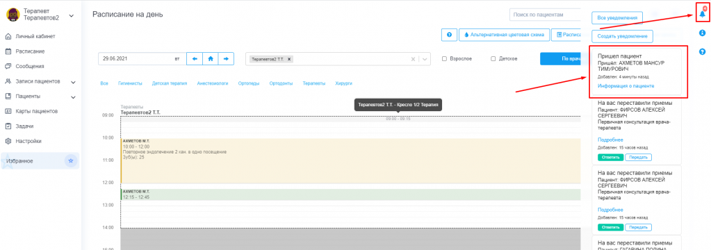Open Настройки in the sidebar

coord(28,141)
